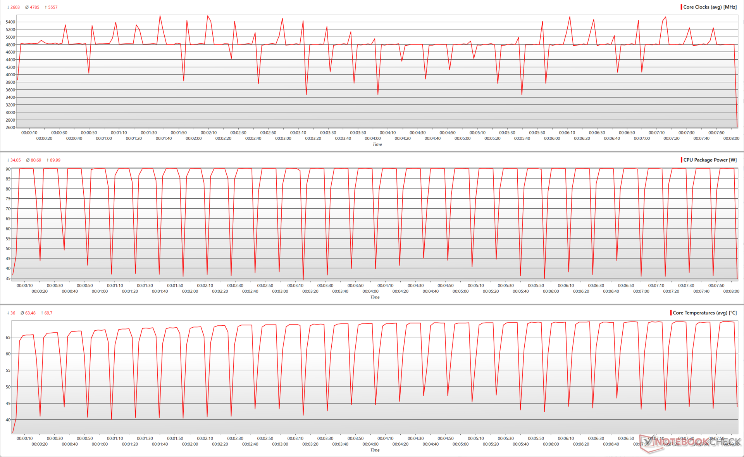Click the average symbol next to 4785
Image resolution: width=744 pixels, height=457 pixels.
(27, 7)
